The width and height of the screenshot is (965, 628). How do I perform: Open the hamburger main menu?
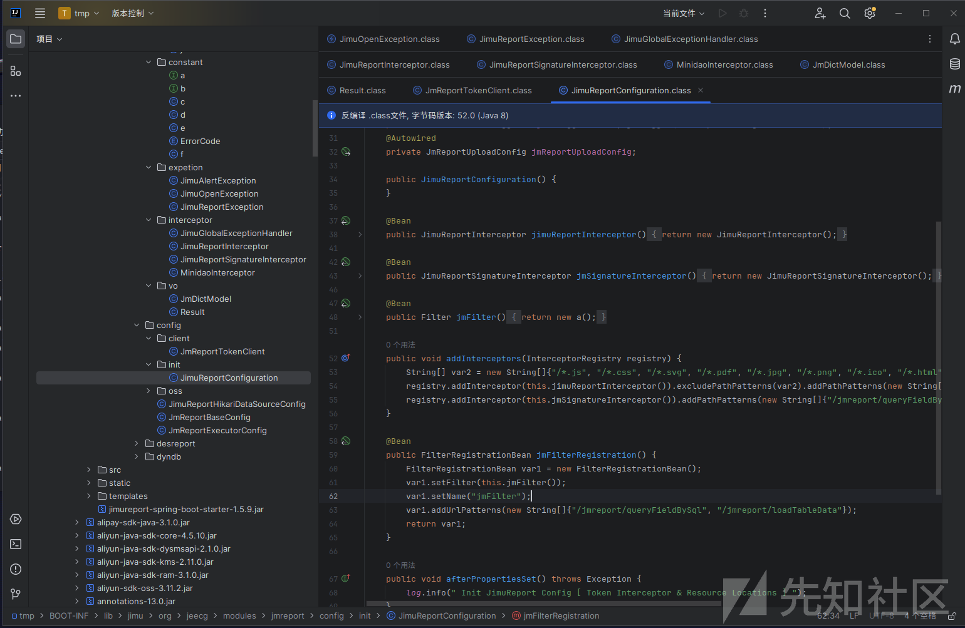click(40, 13)
